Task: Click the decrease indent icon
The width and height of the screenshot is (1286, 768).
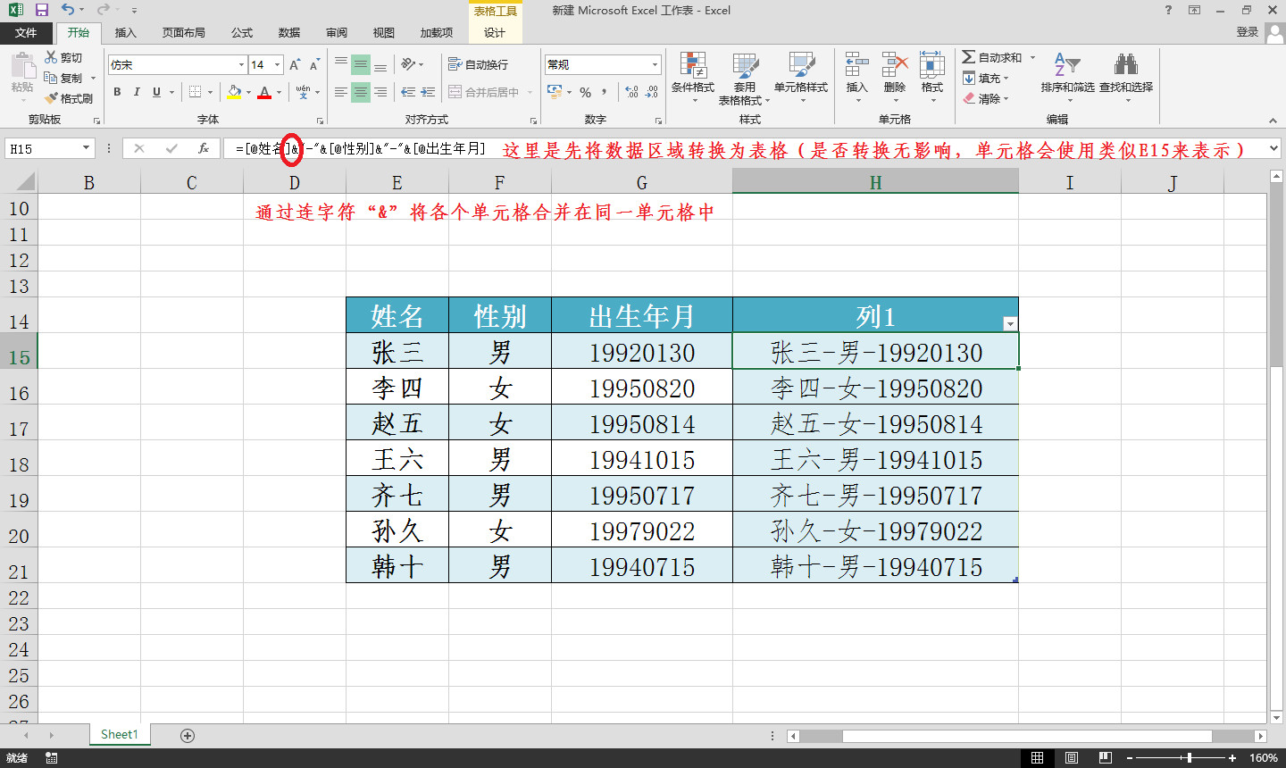Action: [408, 92]
